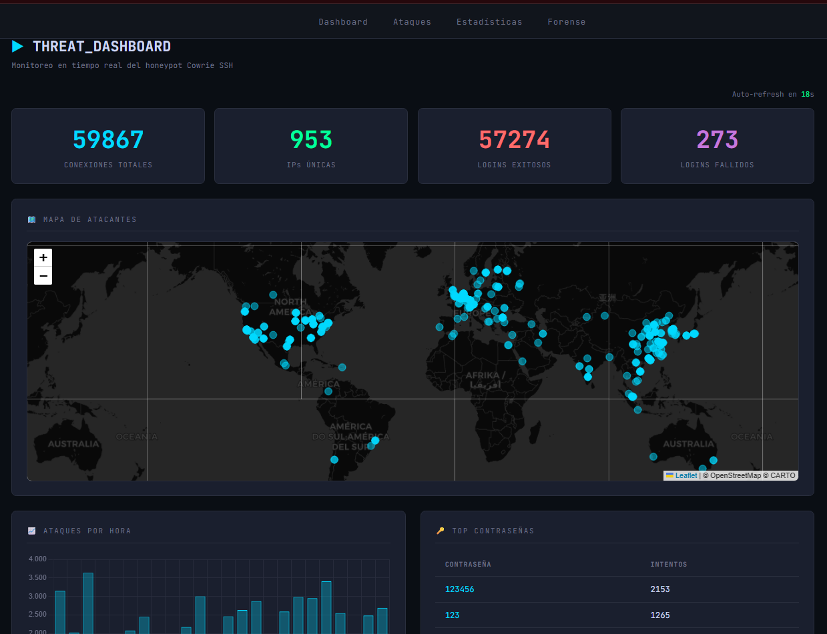This screenshot has width=827, height=634.
Task: Select the 57274 Logins Exitosos card
Action: tap(515, 146)
